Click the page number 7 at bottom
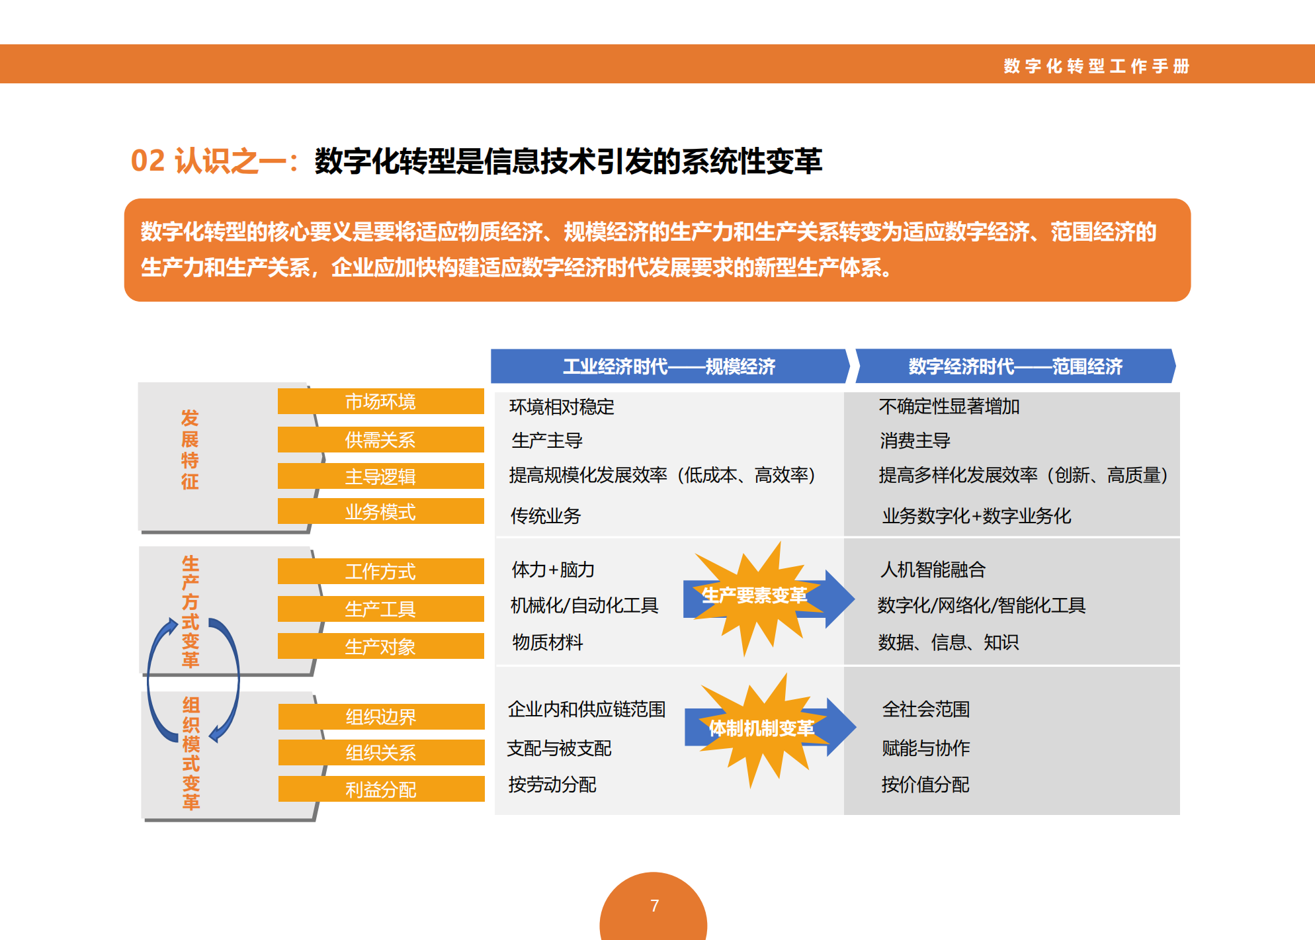This screenshot has width=1315, height=940. tap(656, 904)
